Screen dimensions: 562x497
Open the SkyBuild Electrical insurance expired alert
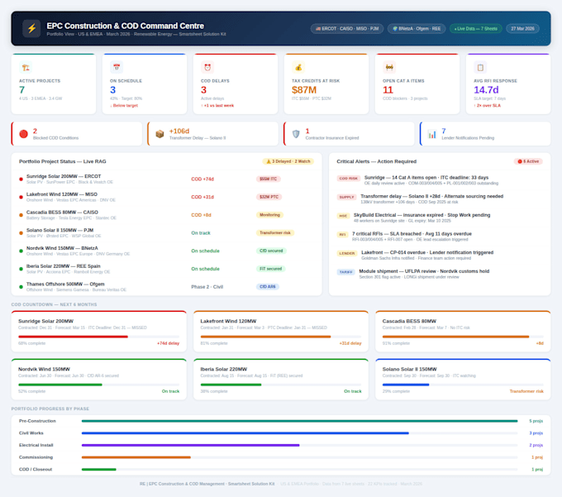click(x=440, y=217)
